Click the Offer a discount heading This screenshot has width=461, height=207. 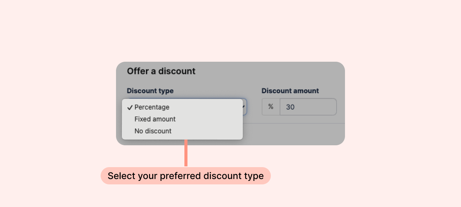pos(161,71)
